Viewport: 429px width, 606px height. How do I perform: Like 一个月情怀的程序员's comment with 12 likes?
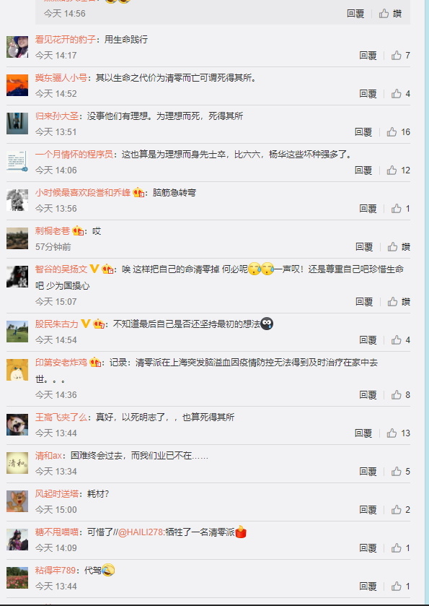click(398, 170)
